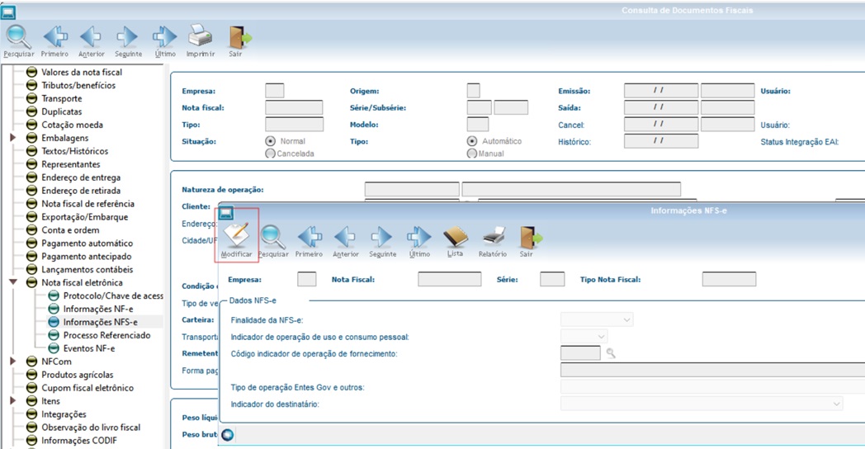Viewport: 865px width, 449px height.
Task: Select Informações NFS-e tree item
Action: [x=101, y=322]
